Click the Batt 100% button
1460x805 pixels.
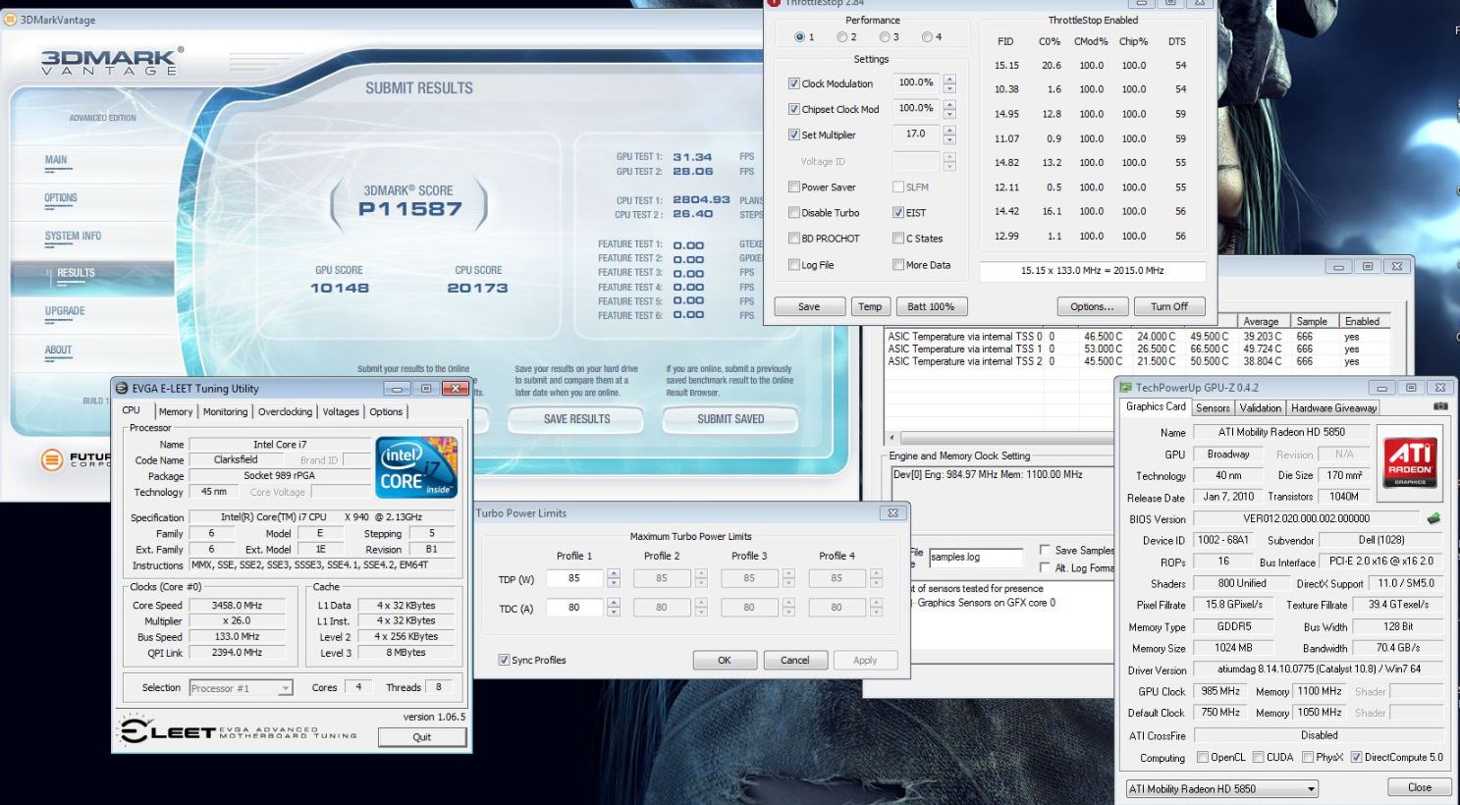pyautogui.click(x=931, y=306)
